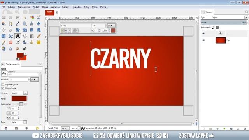Select the Flip tool

[x=4, y=36]
